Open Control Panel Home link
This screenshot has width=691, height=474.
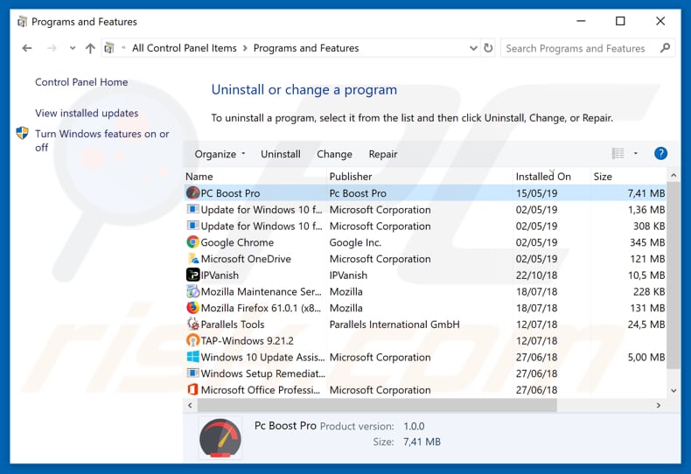(81, 82)
